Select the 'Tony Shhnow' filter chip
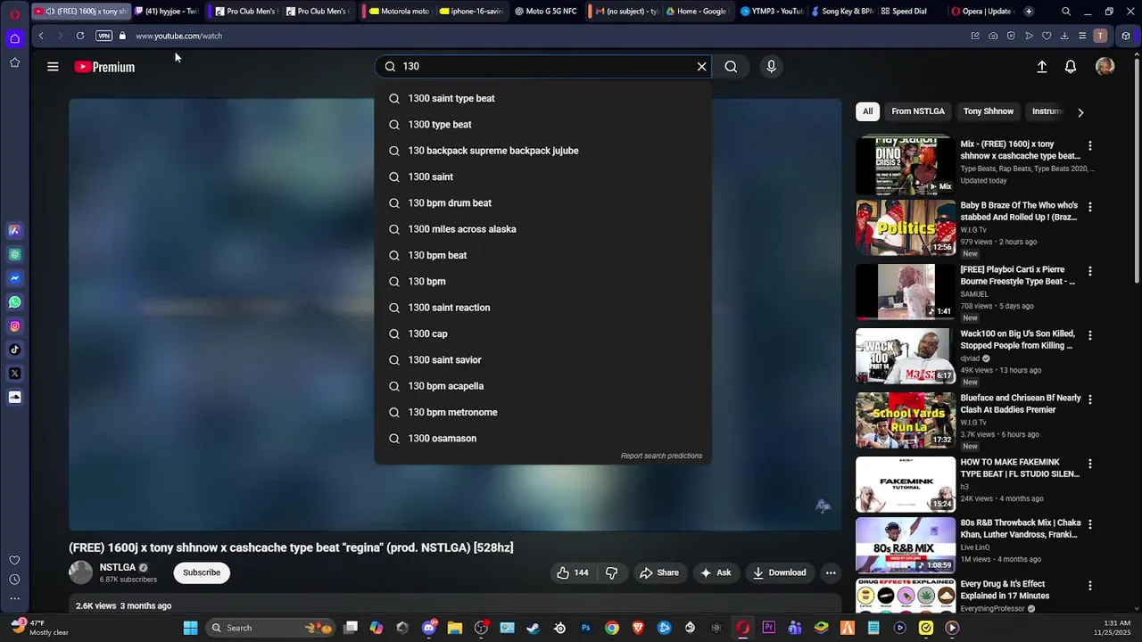The height and width of the screenshot is (642, 1142). click(988, 111)
